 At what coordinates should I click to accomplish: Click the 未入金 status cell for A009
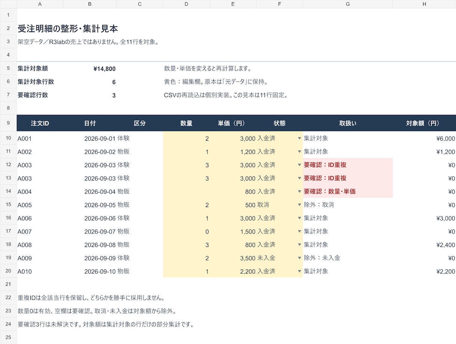coord(280,258)
